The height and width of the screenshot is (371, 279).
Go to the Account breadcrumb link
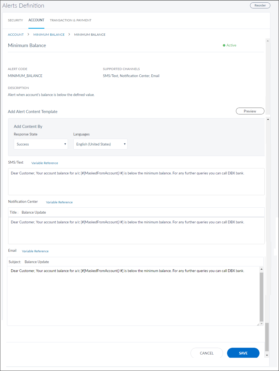tap(16, 35)
